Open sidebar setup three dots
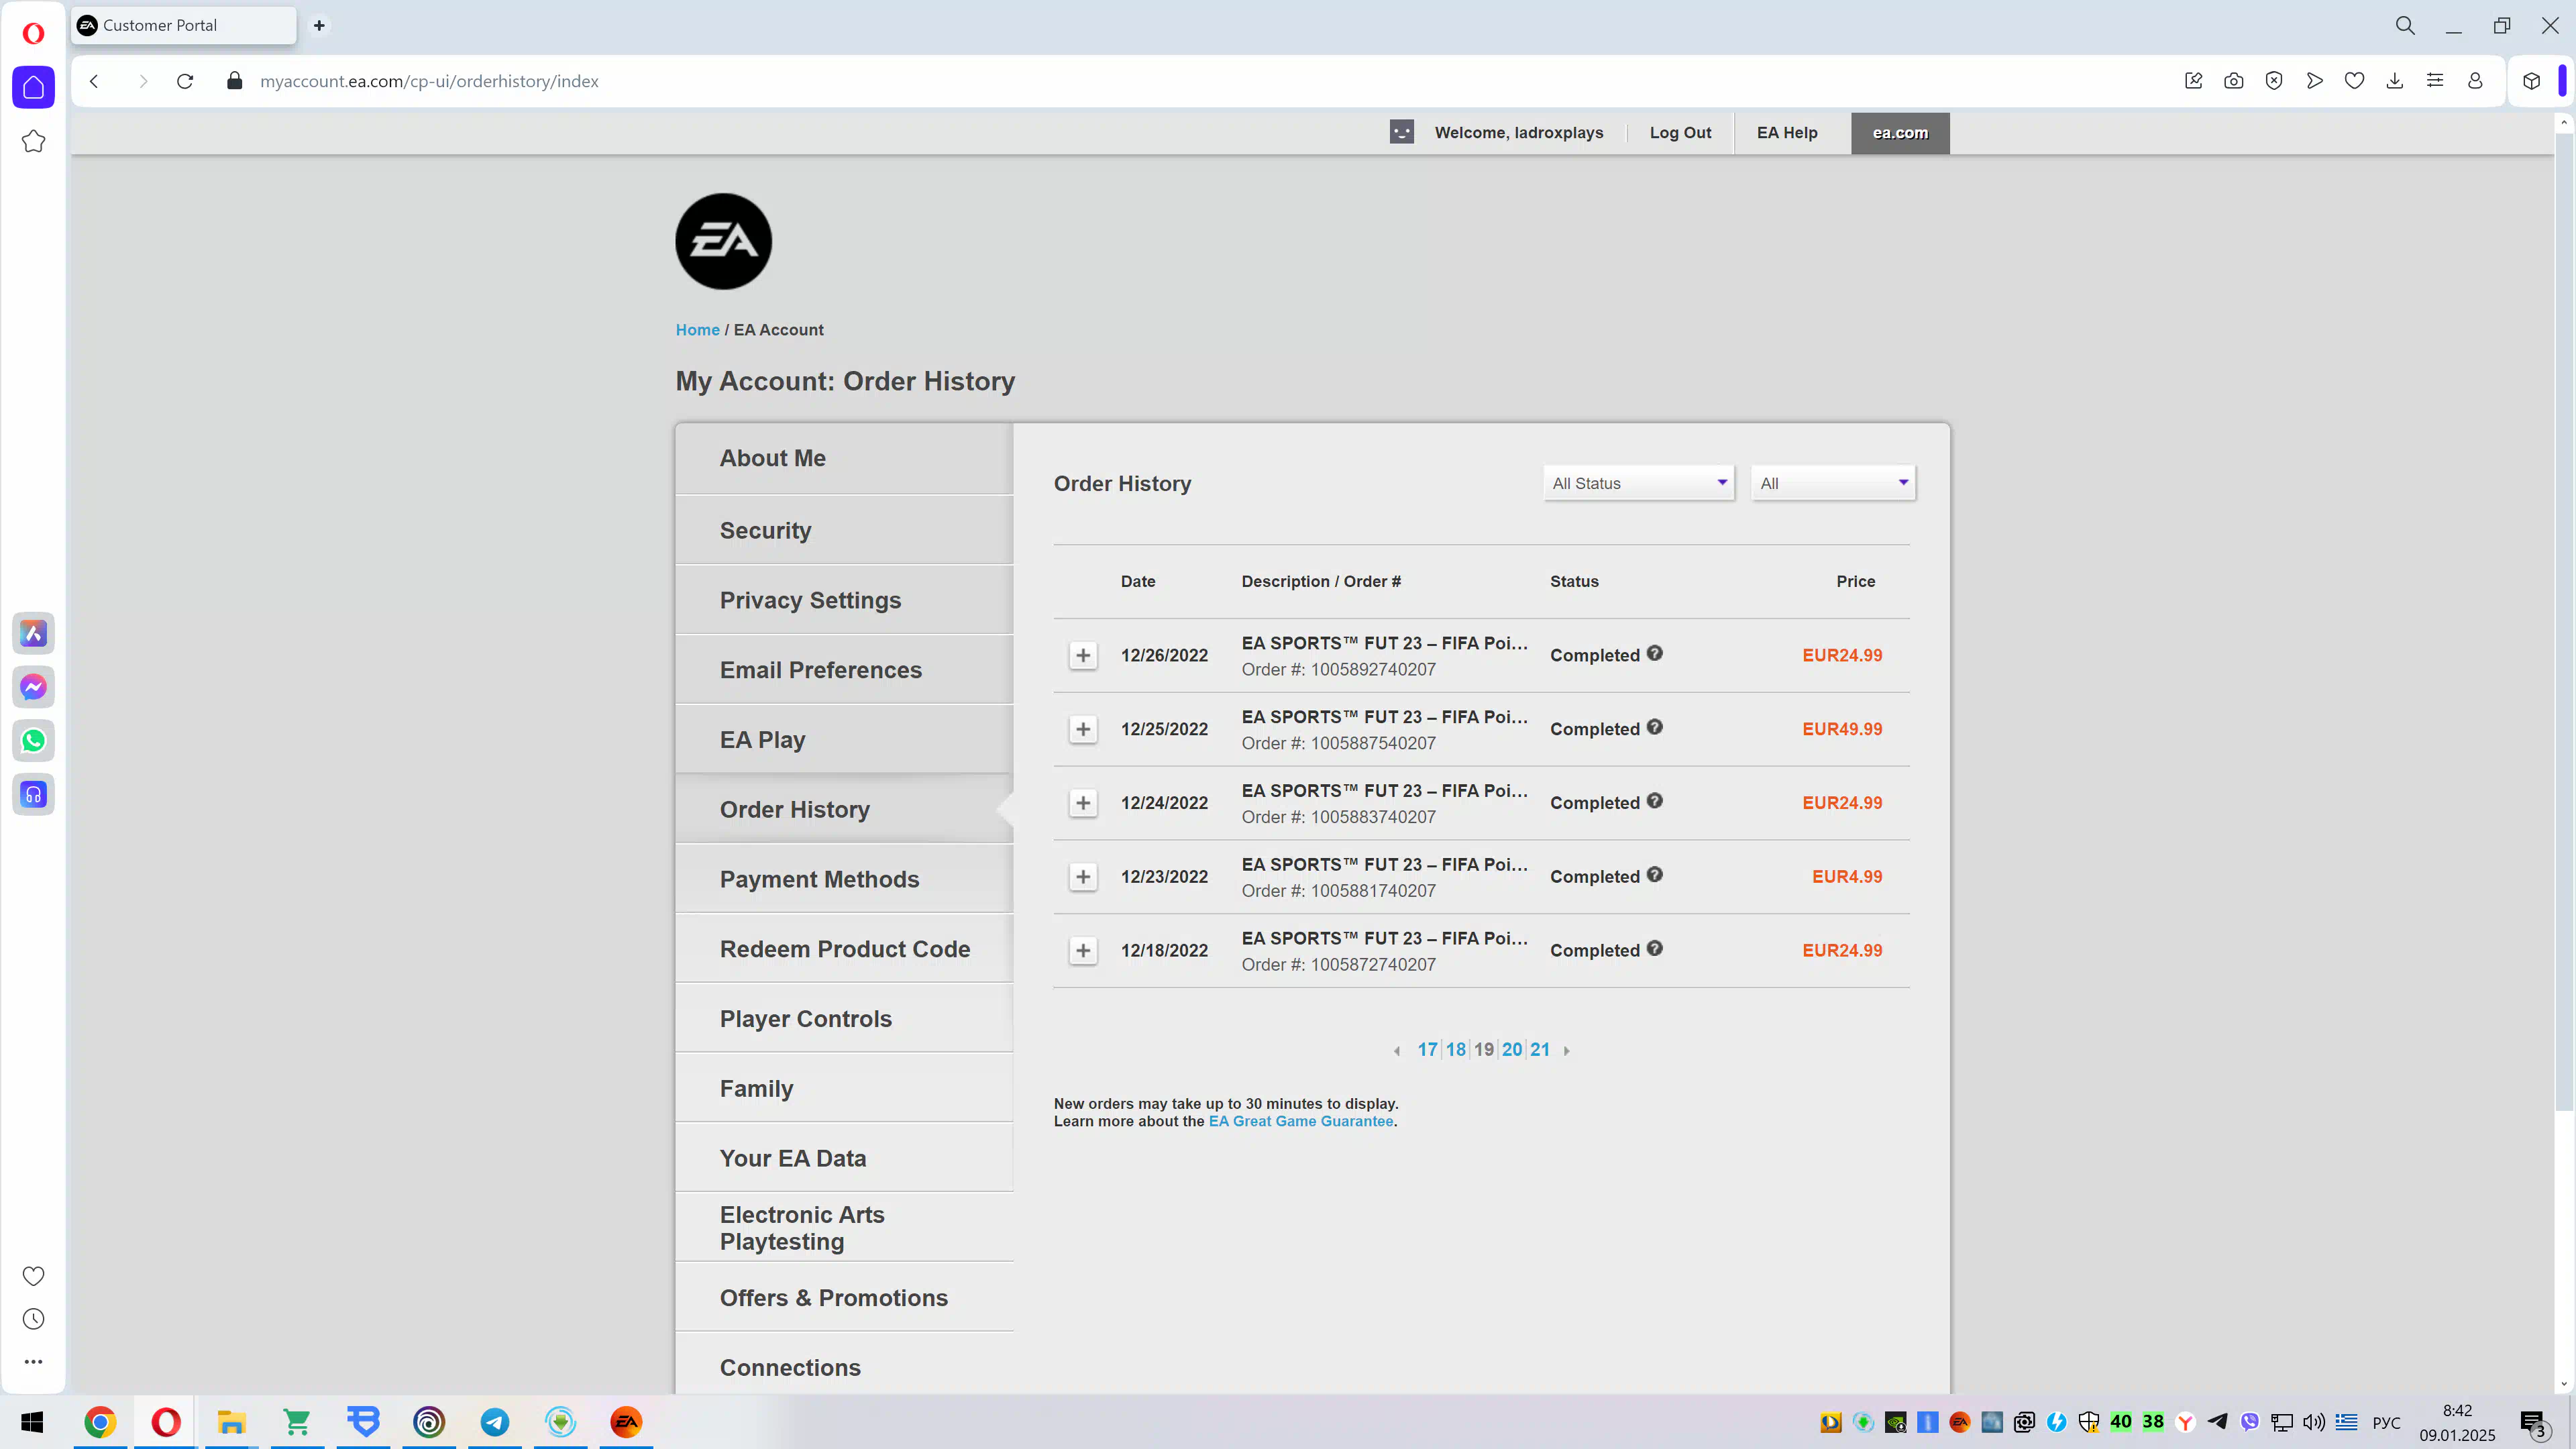2576x1449 pixels. coord(33,1361)
